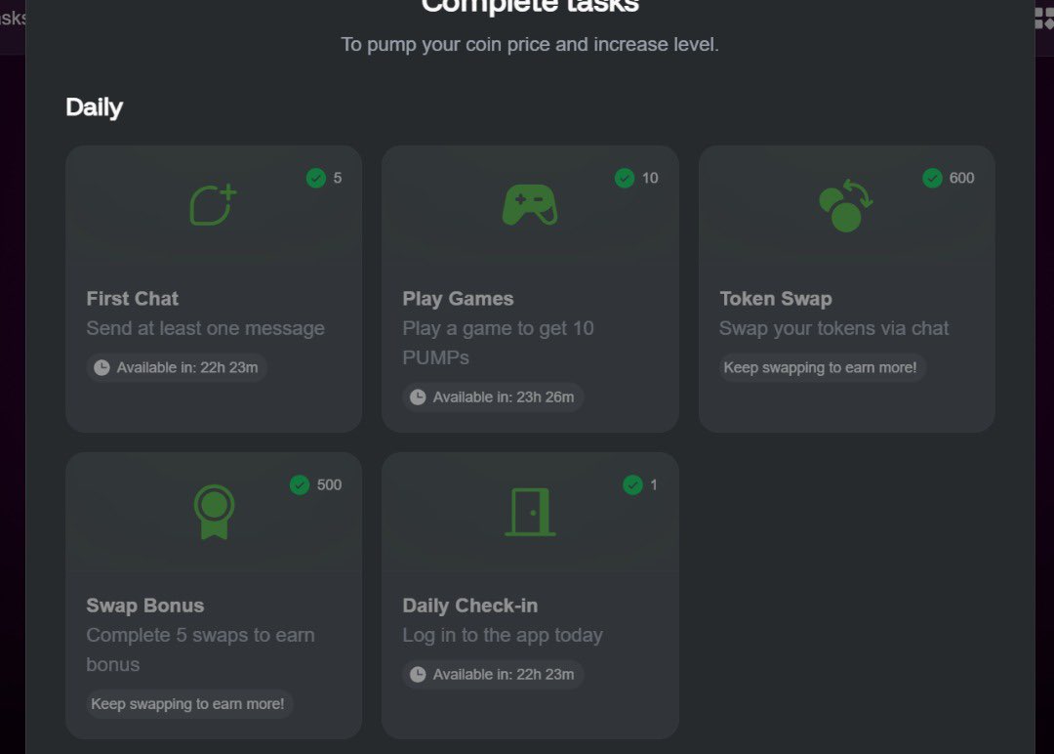Click the Token Swap coins icon

pyautogui.click(x=845, y=205)
